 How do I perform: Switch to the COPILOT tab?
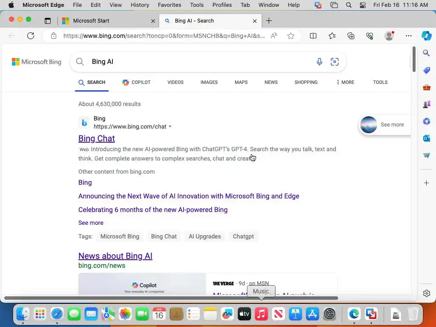[136, 82]
